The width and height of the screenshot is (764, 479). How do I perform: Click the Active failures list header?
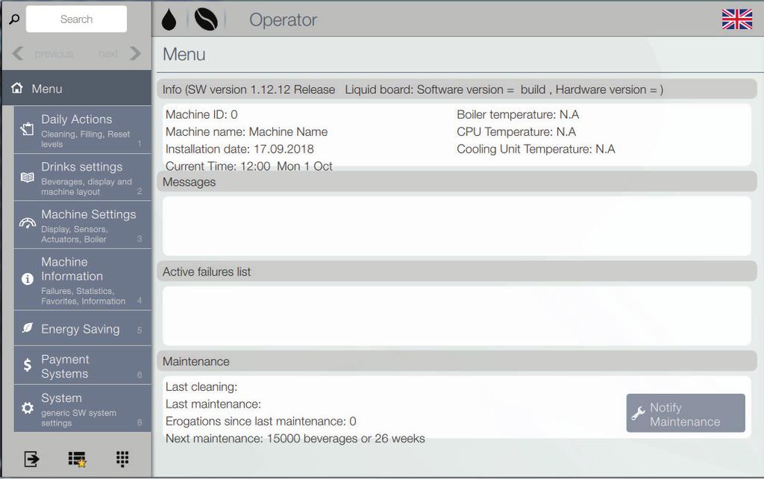click(x=457, y=272)
